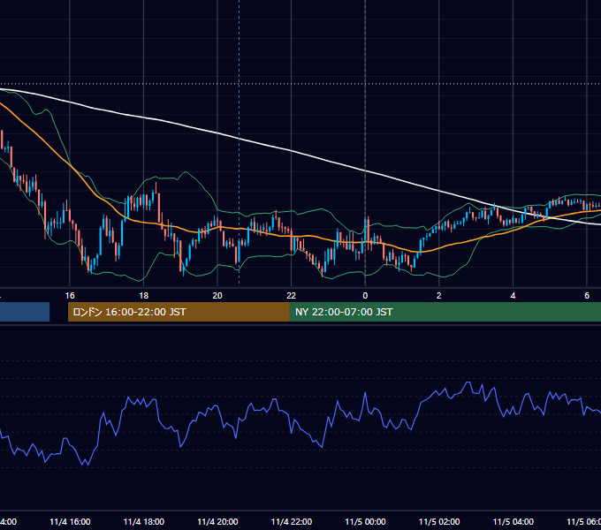The width and height of the screenshot is (601, 530).
Task: Click the "4" hour label on price chart axis
Action: [x=513, y=296]
